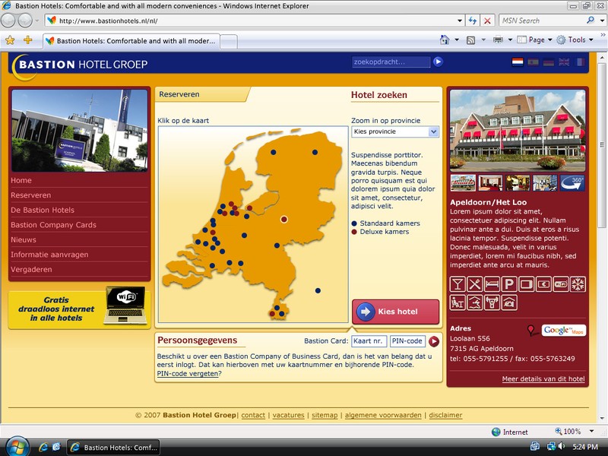Viewport: 608px width, 456px height.
Task: Switch language with the UK flag
Action: tap(564, 62)
